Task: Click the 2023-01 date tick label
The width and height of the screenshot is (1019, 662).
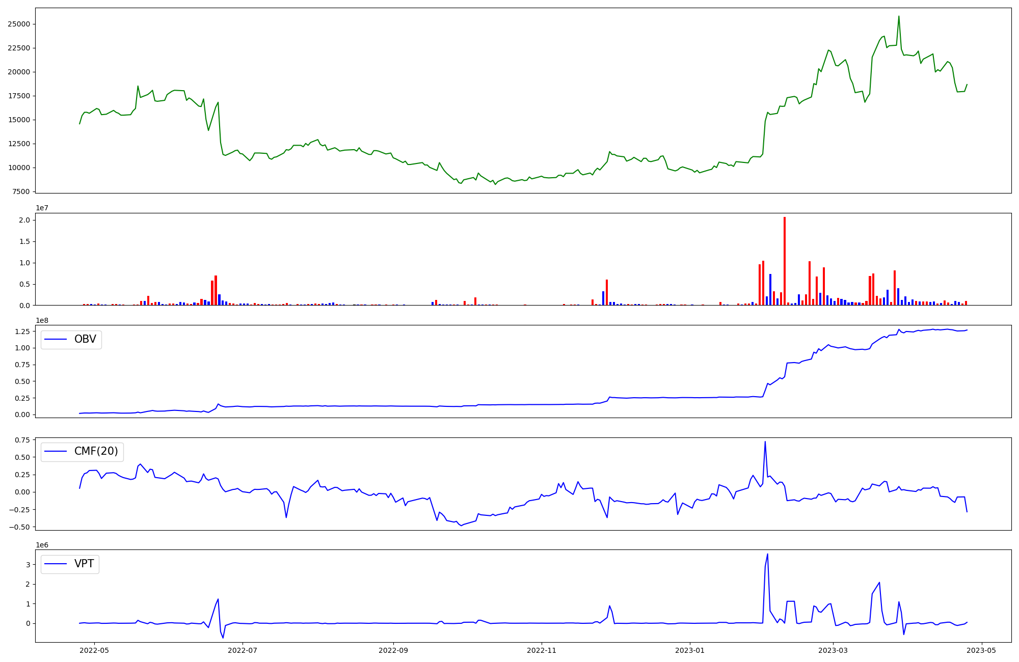Action: 690,650
